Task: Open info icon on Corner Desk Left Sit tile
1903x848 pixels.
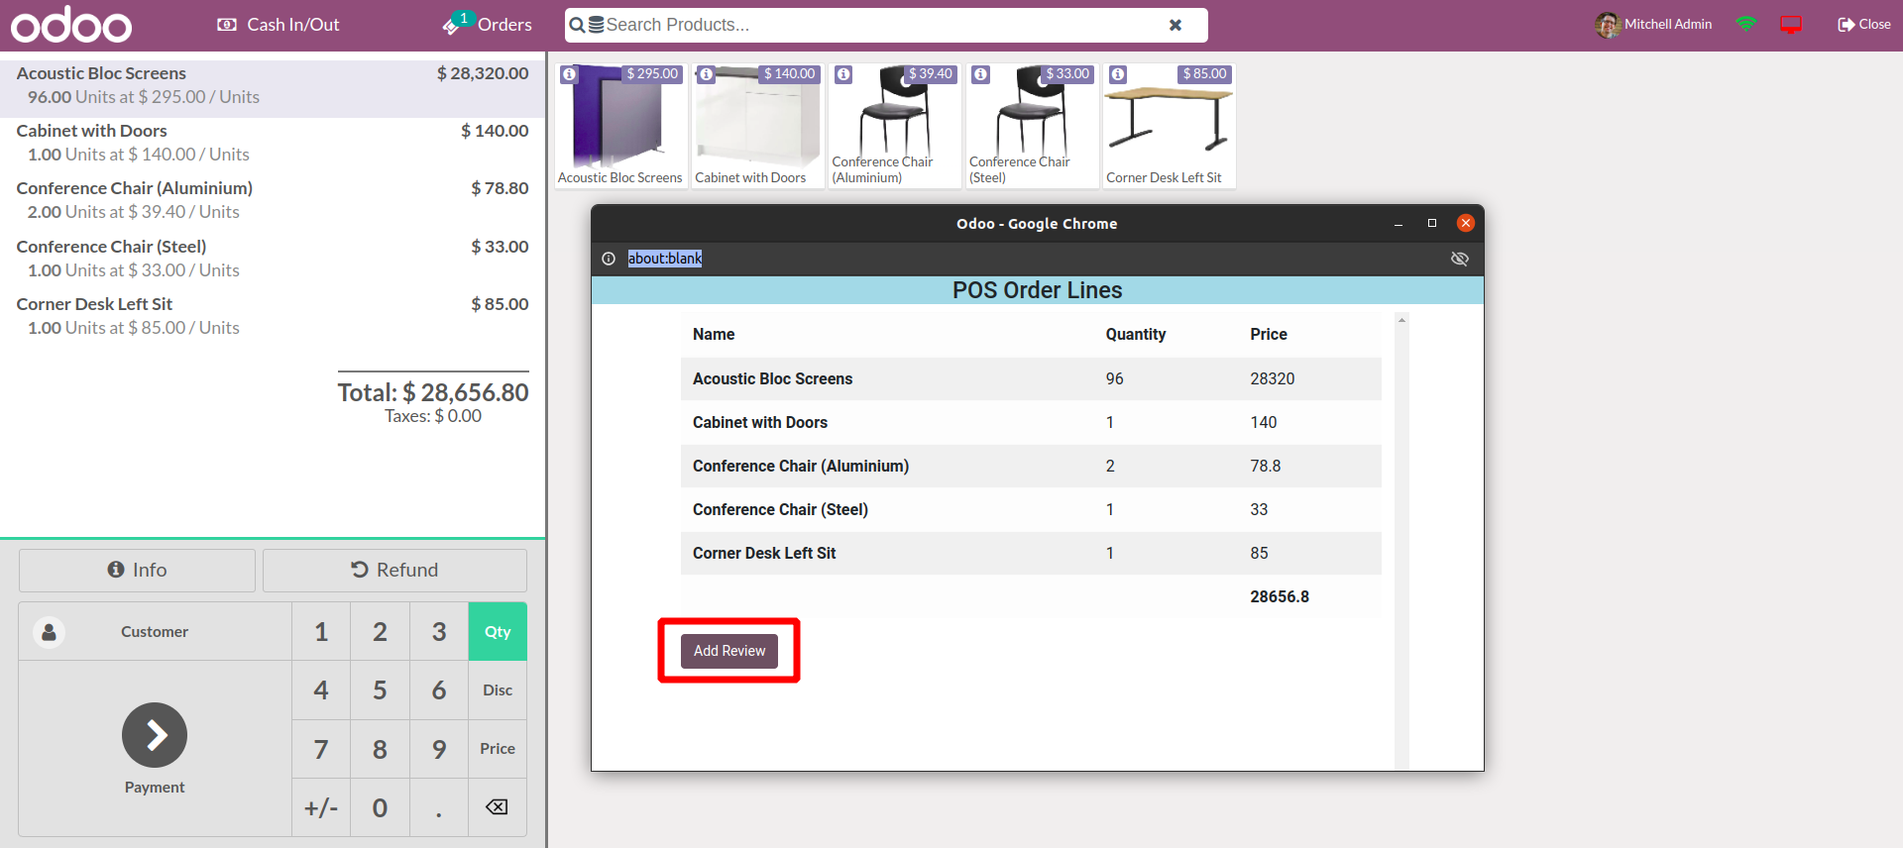Action: coord(1118,74)
